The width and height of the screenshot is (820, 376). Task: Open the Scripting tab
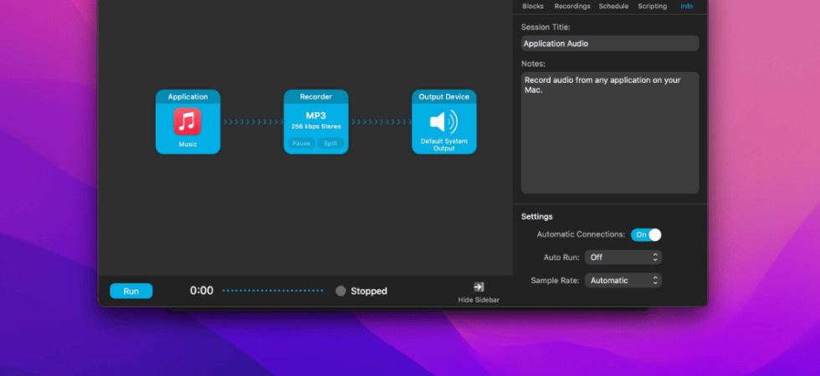pos(652,7)
